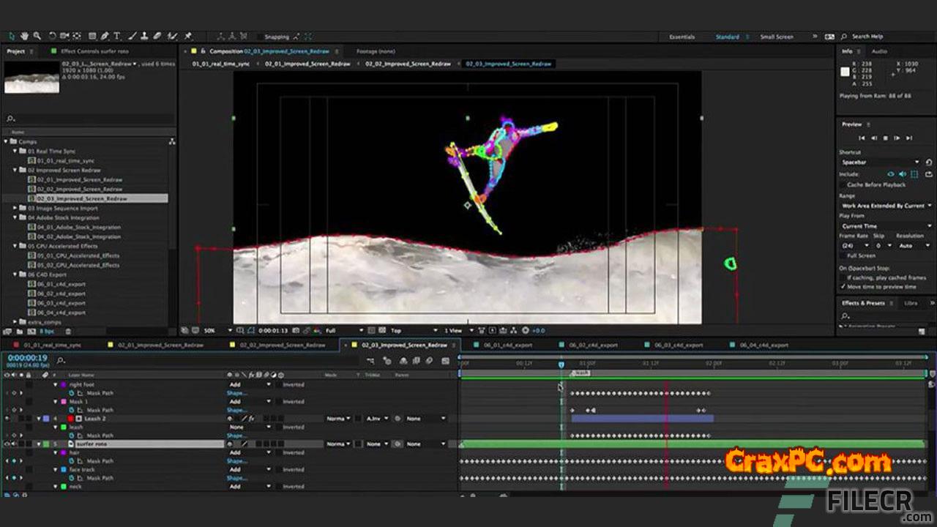Click the Stop button in Preview panel

tap(885, 138)
